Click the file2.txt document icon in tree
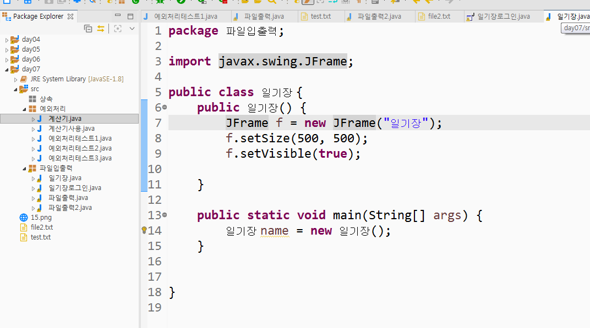 pos(24,227)
